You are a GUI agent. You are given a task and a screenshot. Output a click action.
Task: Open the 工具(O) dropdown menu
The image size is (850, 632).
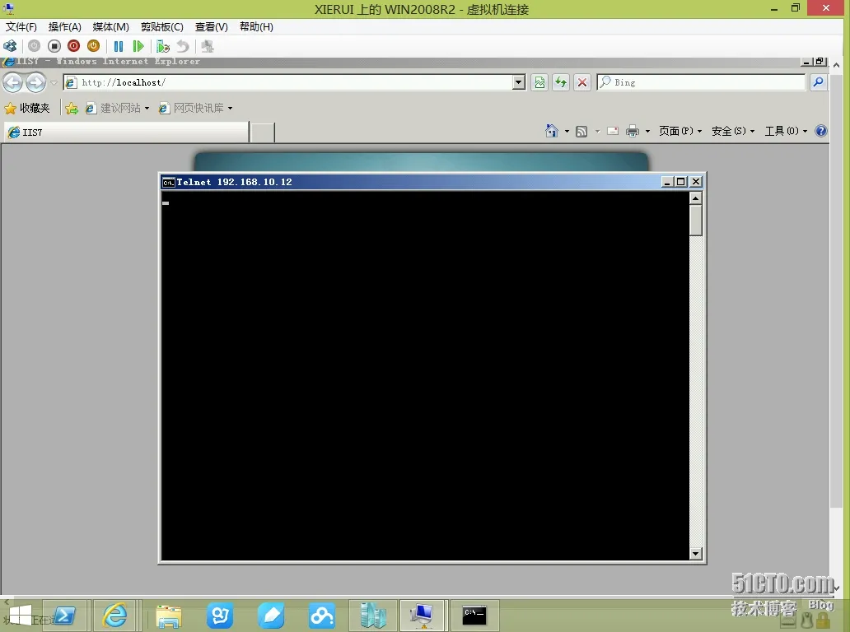click(786, 131)
